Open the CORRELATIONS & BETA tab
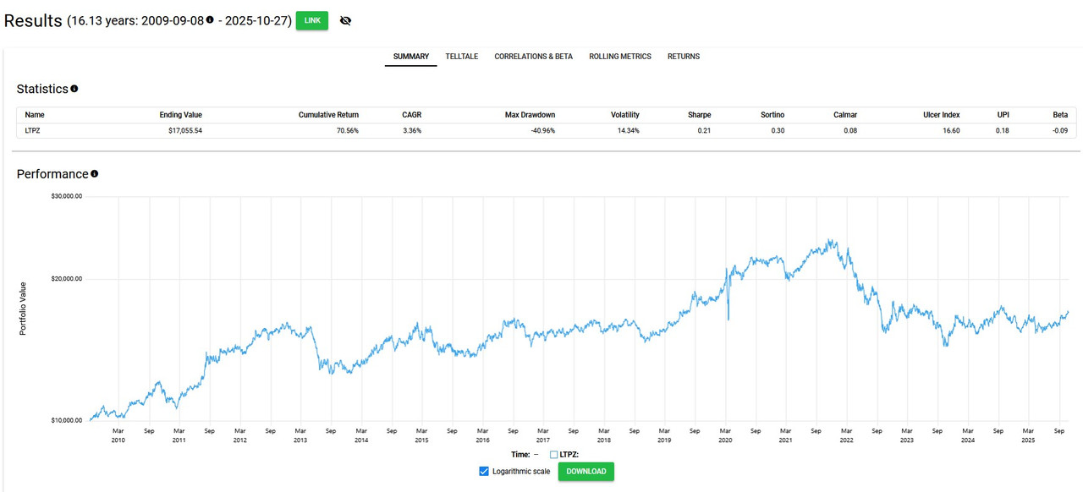This screenshot has width=1083, height=492. [x=534, y=57]
